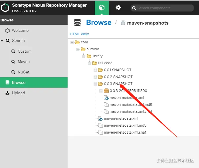199x168 pixels.
Task: Open HTML View link
Action: (x=79, y=34)
